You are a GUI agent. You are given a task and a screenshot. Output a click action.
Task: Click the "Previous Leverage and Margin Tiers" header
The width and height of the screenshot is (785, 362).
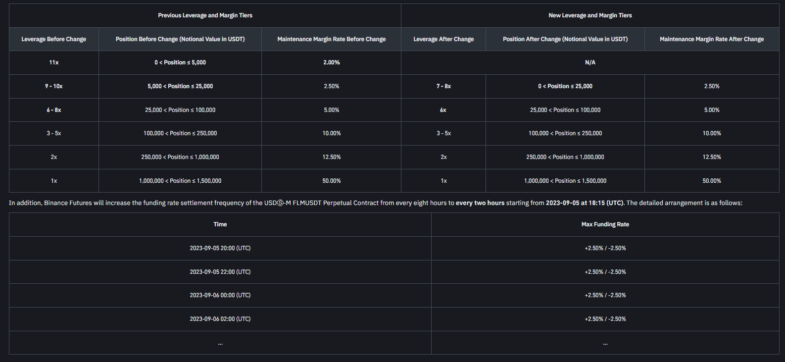pyautogui.click(x=205, y=15)
